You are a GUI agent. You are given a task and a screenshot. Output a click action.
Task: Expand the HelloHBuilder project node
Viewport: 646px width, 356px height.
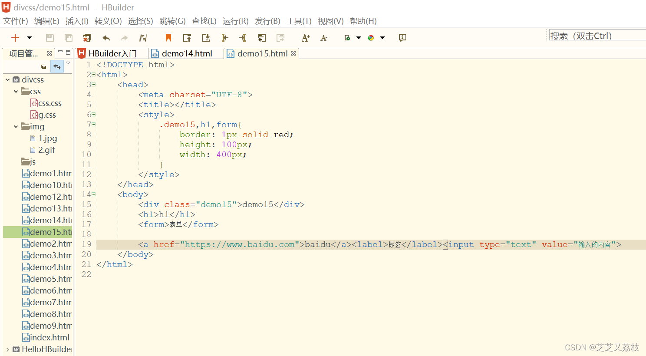coord(8,349)
